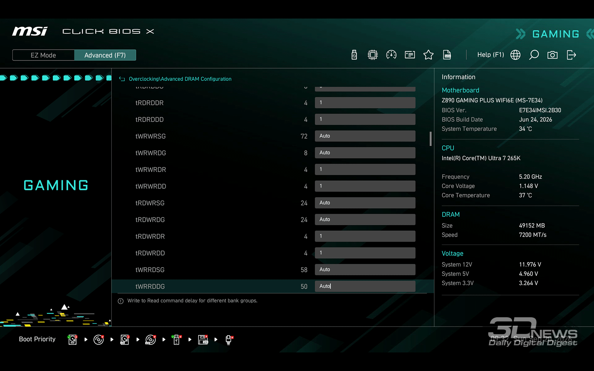Screen dimensions: 594x371
Task: Open the LOG file icon
Action: click(447, 55)
